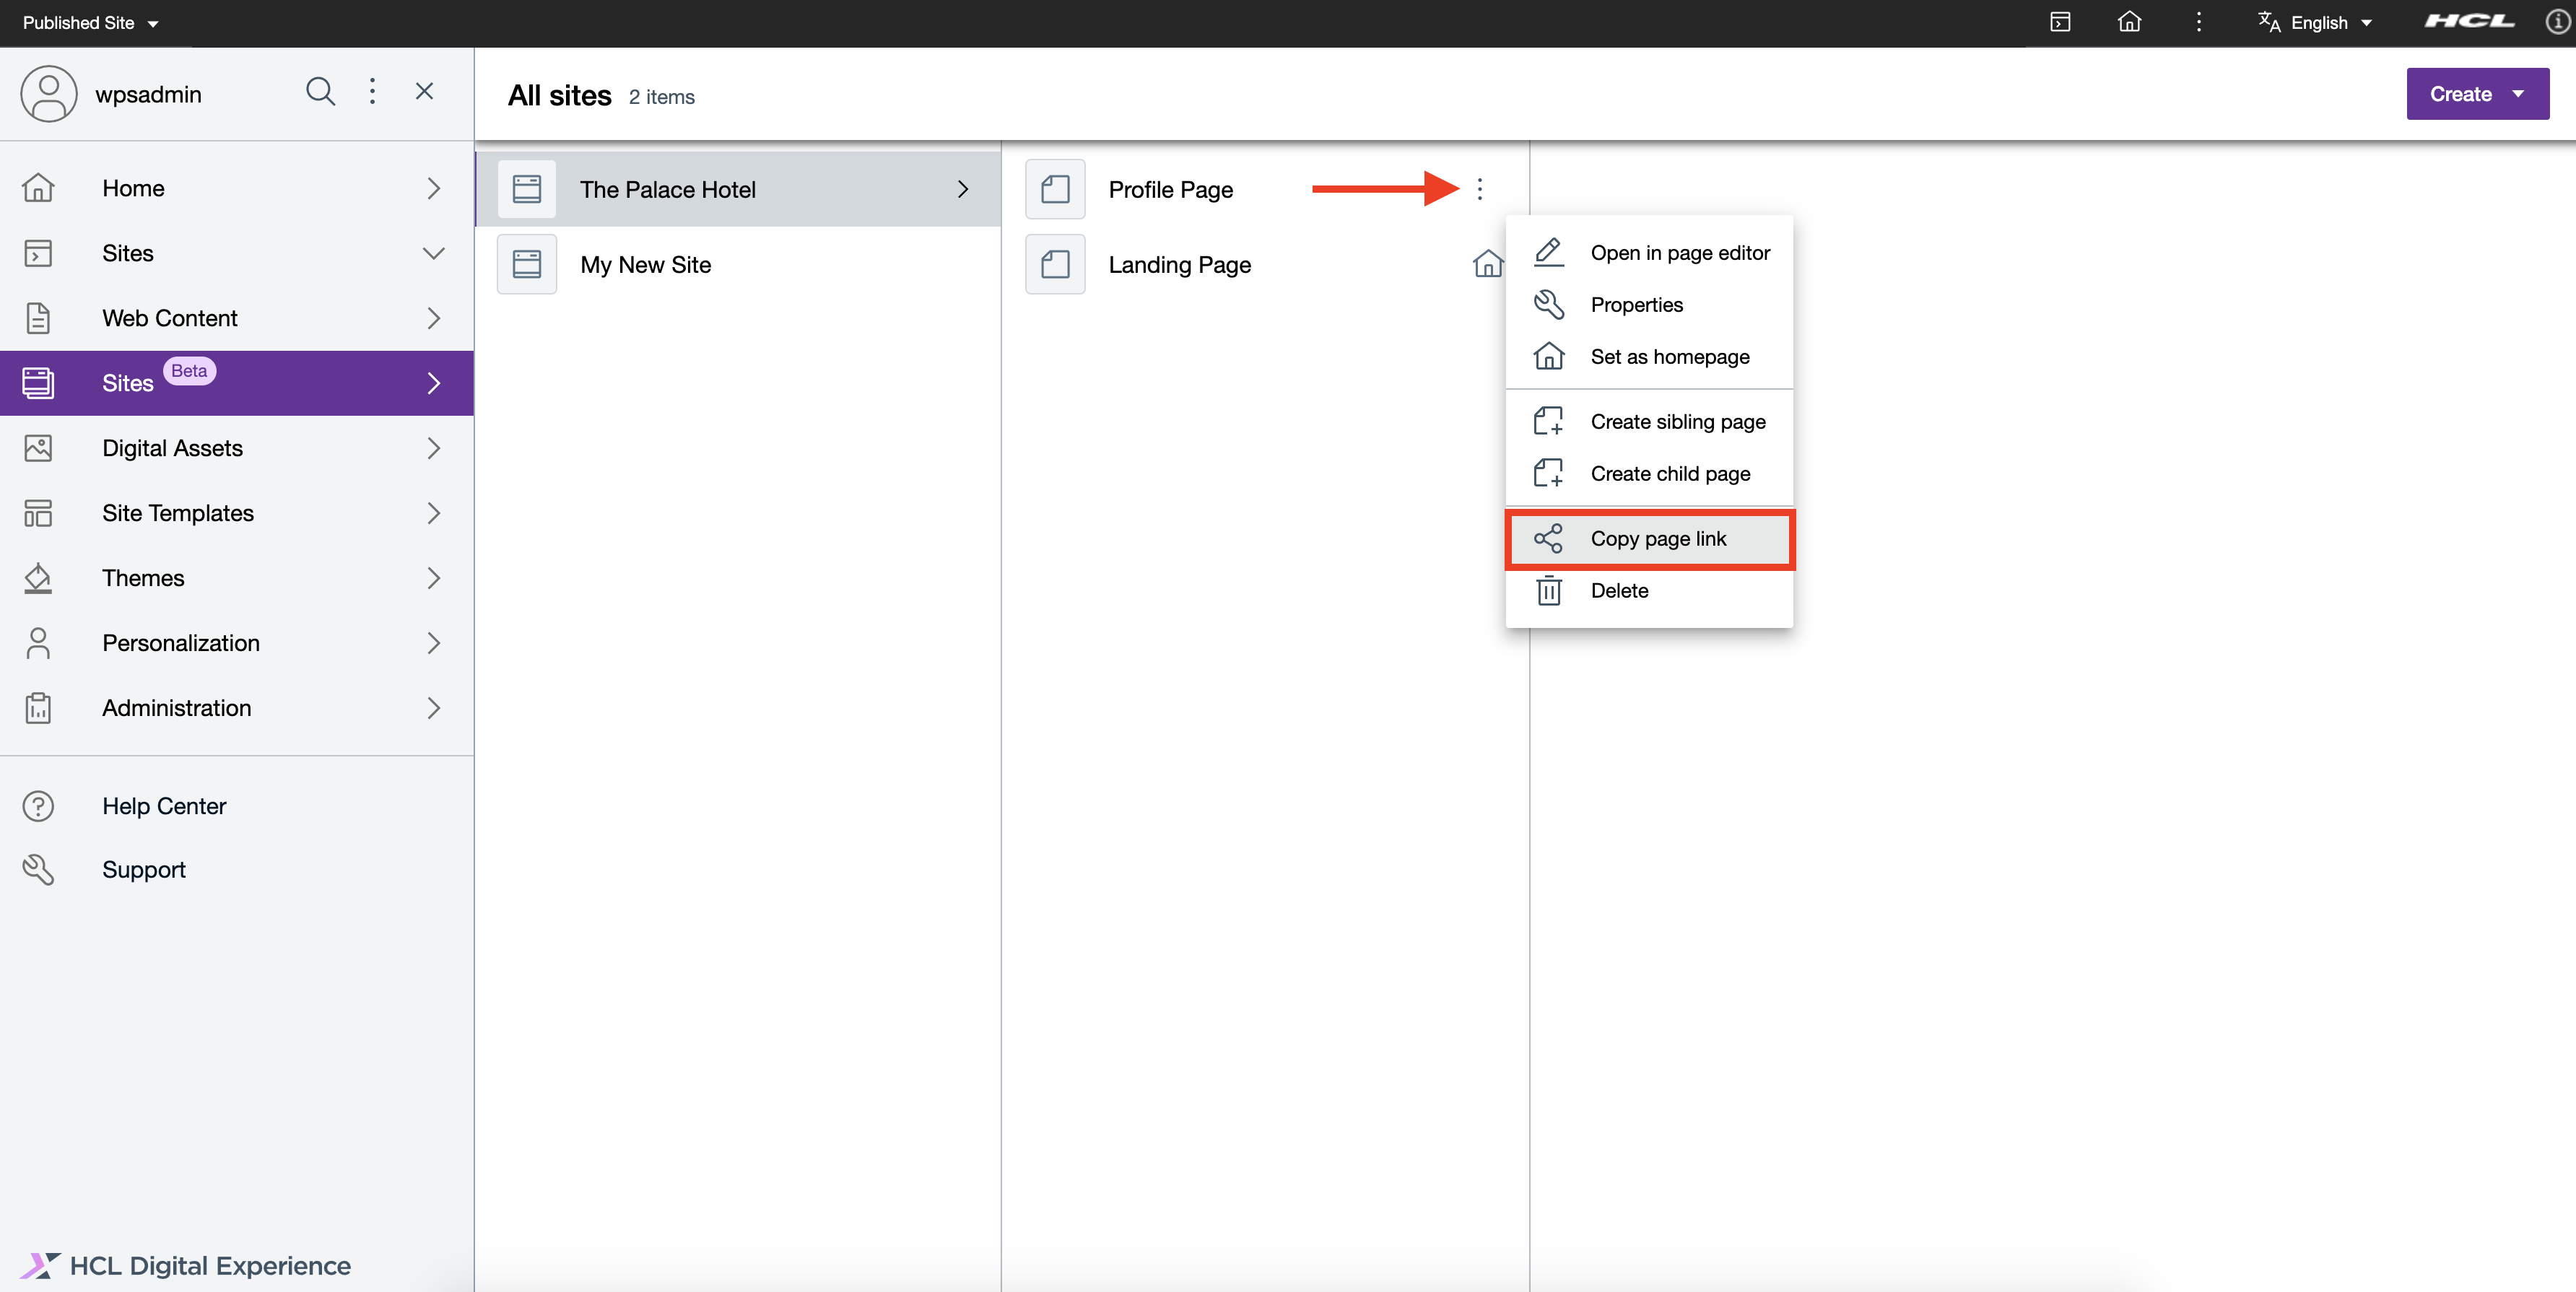
Task: Open The Palace Hotel site
Action: click(x=668, y=189)
